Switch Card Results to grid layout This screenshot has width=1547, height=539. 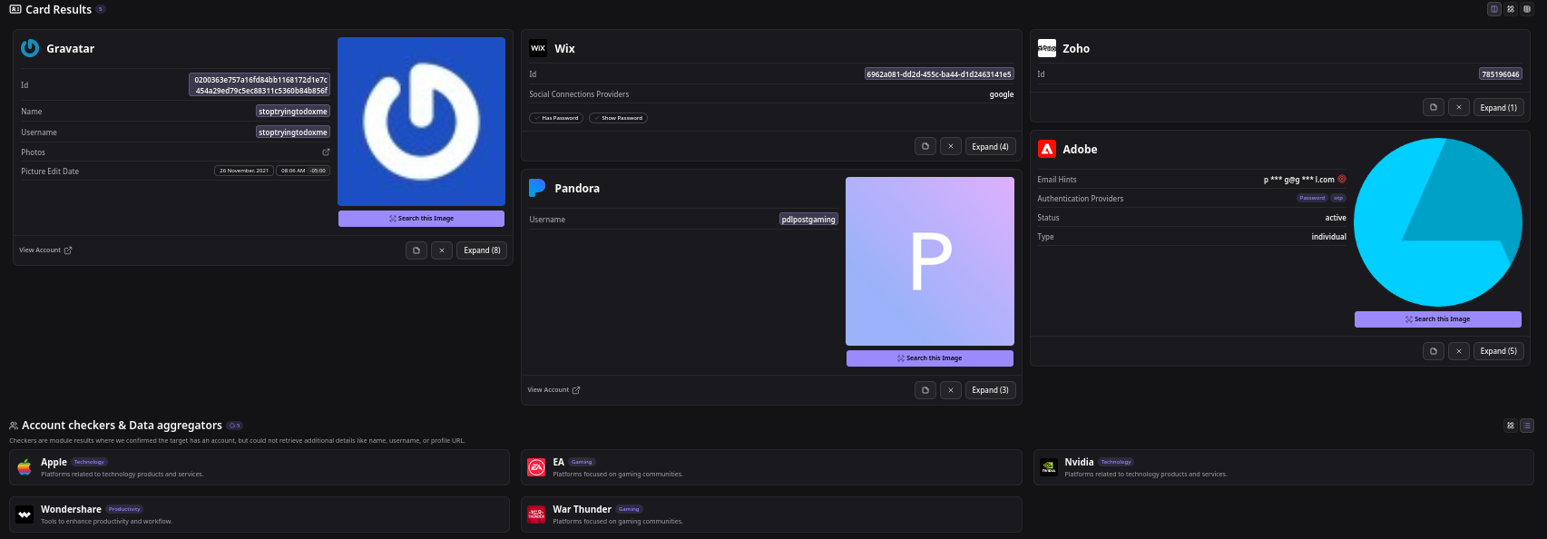tap(1511, 9)
